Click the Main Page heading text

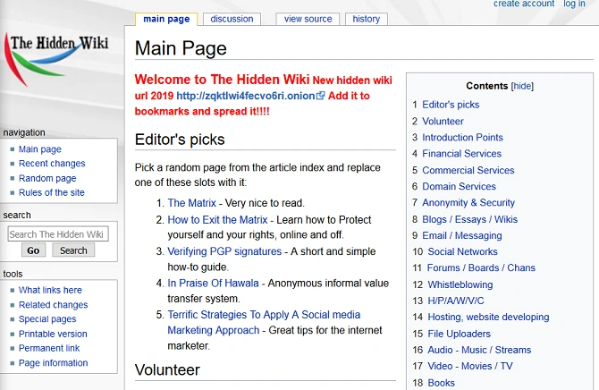coord(181,48)
